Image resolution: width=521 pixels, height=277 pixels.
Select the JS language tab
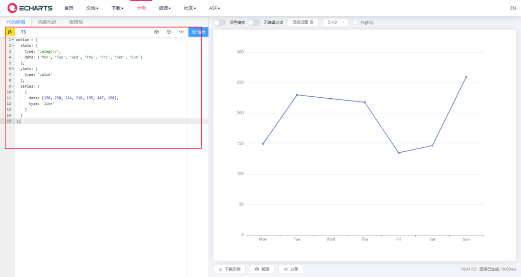pyautogui.click(x=9, y=32)
